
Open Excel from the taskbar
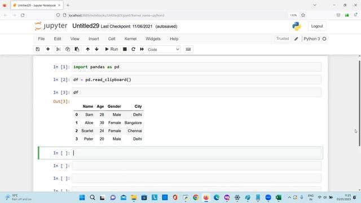click(x=278, y=197)
